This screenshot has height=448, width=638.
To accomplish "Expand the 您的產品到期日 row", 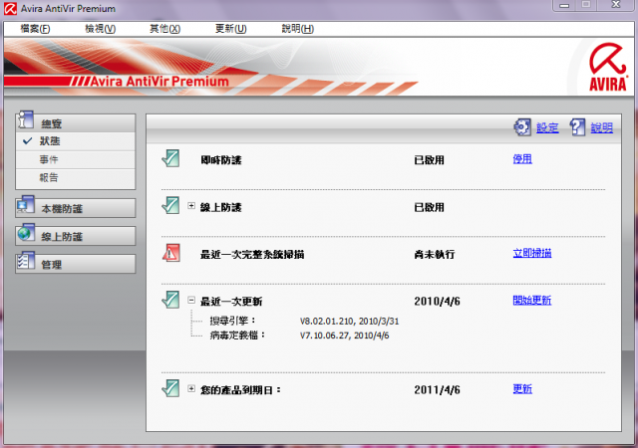I will click(191, 388).
